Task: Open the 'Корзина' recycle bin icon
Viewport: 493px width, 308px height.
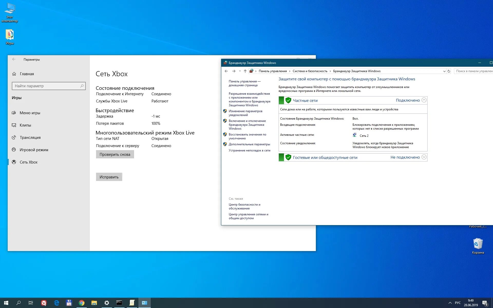Action: tap(478, 246)
